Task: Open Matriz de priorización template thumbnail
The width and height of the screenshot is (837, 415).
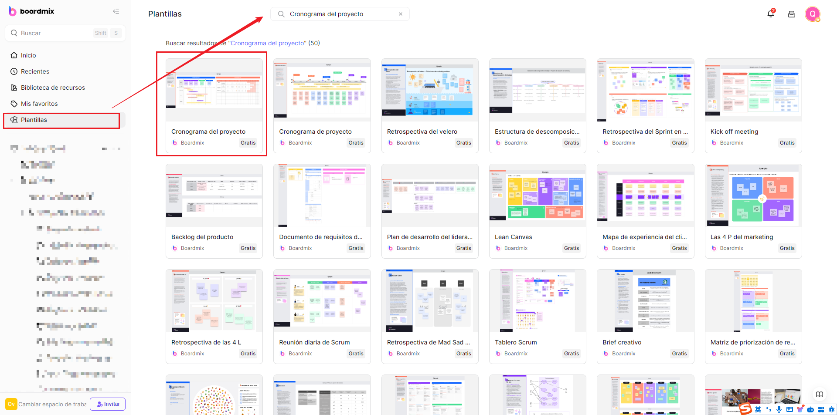Action: point(753,301)
